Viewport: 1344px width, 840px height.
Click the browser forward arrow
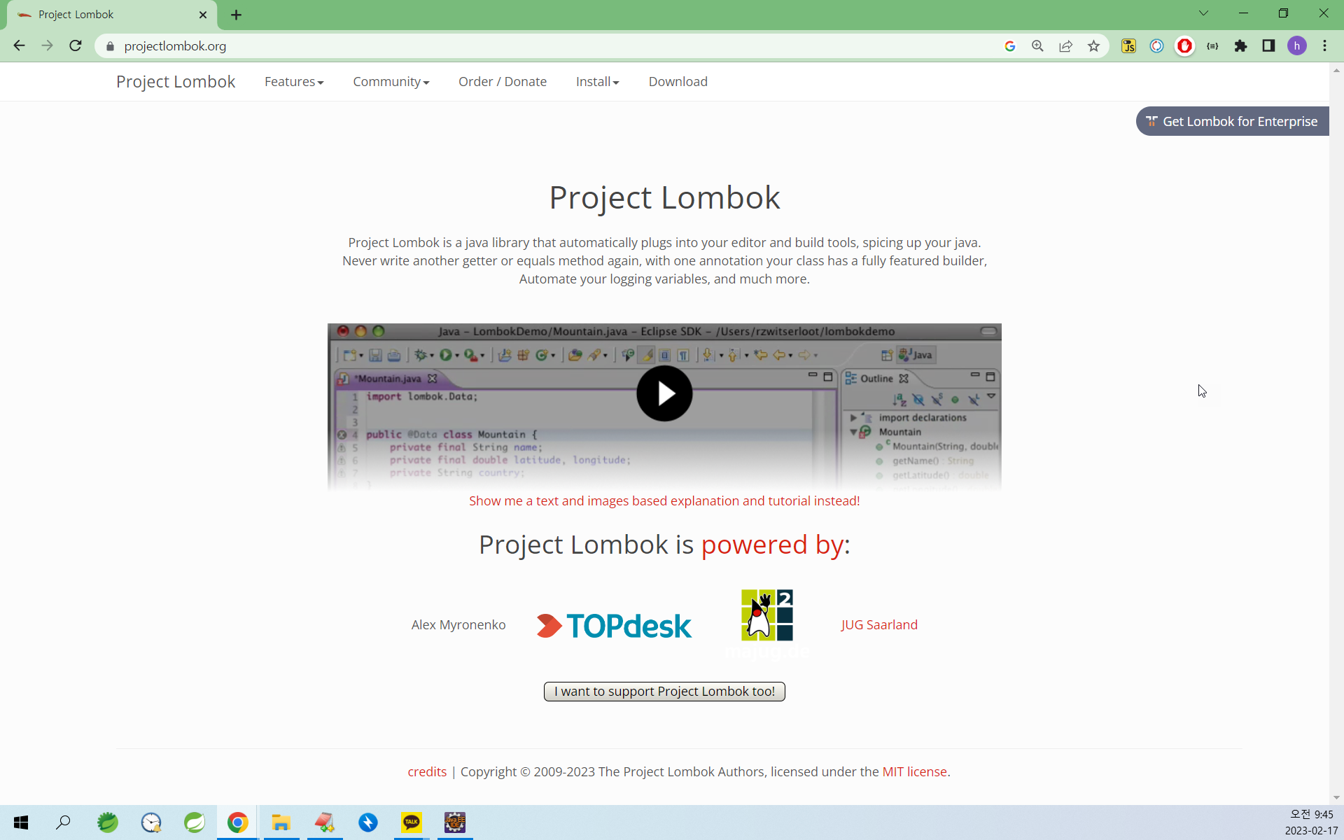pyautogui.click(x=47, y=45)
